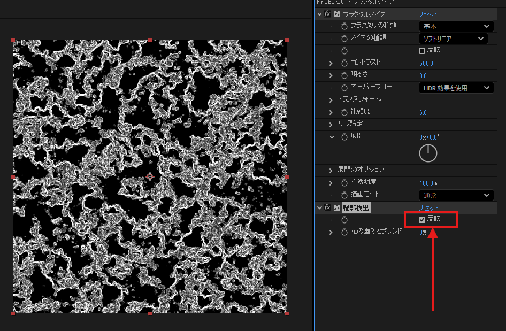The width and height of the screenshot is (506, 331).
Task: Click the stopwatch for 明るさ
Action: pos(344,75)
